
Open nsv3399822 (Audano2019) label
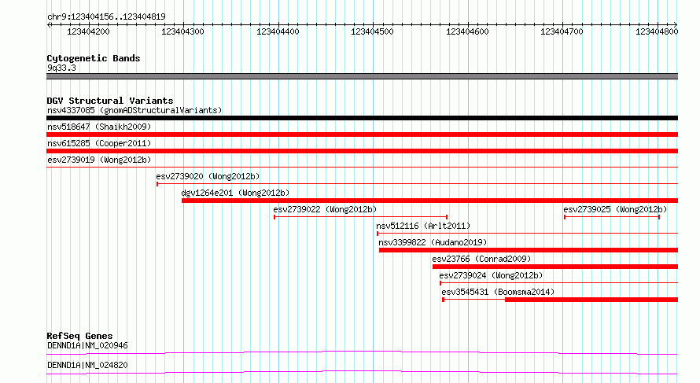[433, 242]
